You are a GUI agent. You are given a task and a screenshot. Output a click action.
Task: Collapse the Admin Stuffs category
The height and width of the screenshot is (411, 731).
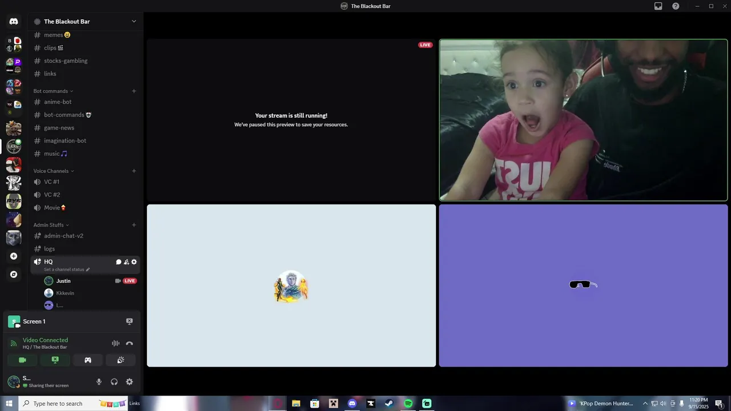(51, 225)
